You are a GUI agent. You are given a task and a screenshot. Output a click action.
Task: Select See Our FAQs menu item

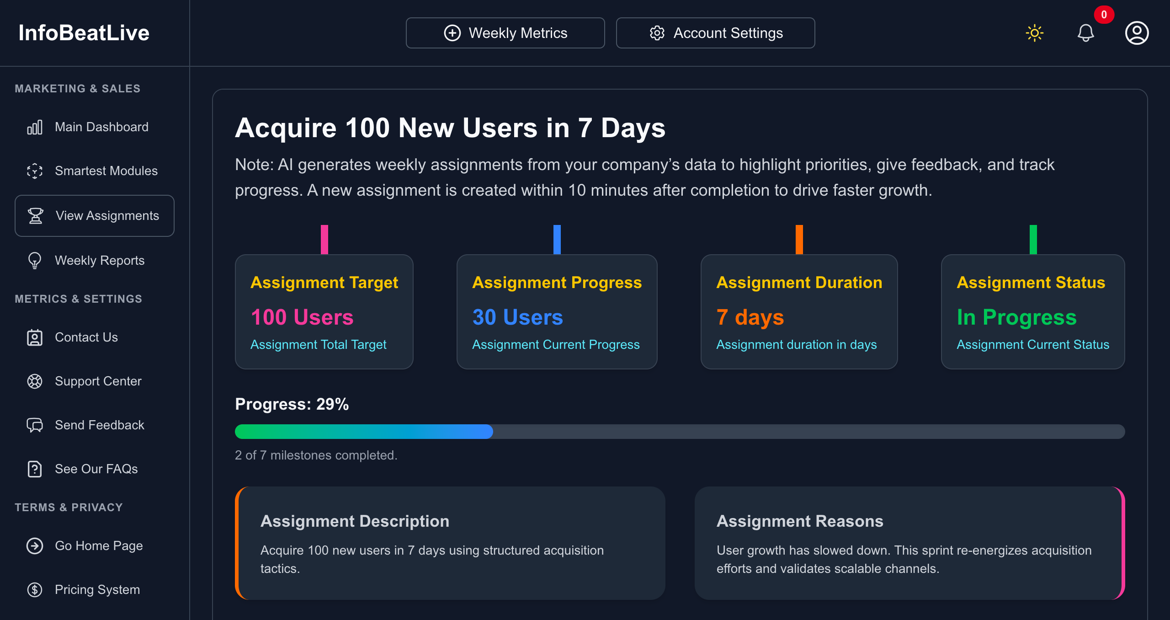pos(96,469)
